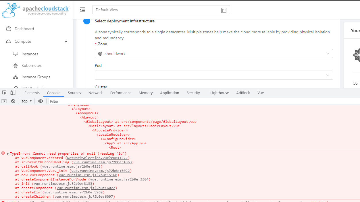
Task: Click the Select deployment infrastructure heading
Action: pyautogui.click(x=125, y=21)
